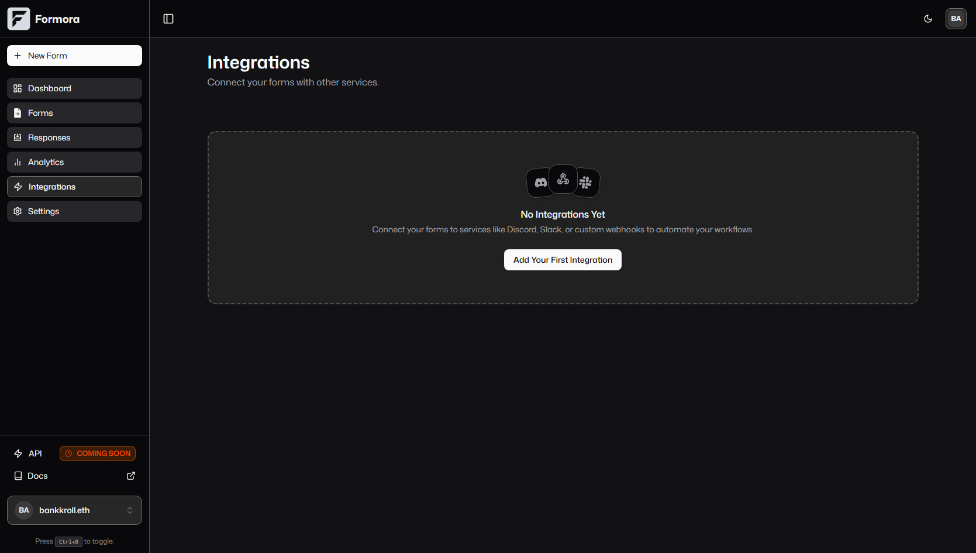Screen dimensions: 976x553
Task: Click the Formora logo icon
Action: (x=18, y=18)
